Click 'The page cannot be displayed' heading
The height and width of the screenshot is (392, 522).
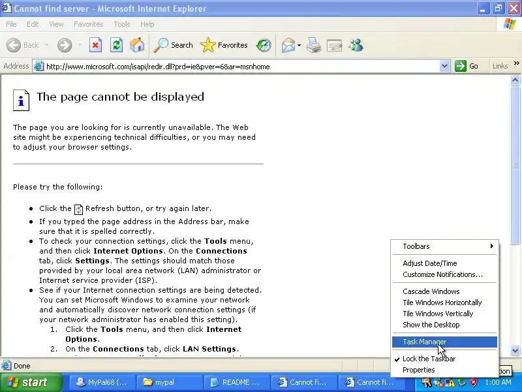(x=120, y=97)
